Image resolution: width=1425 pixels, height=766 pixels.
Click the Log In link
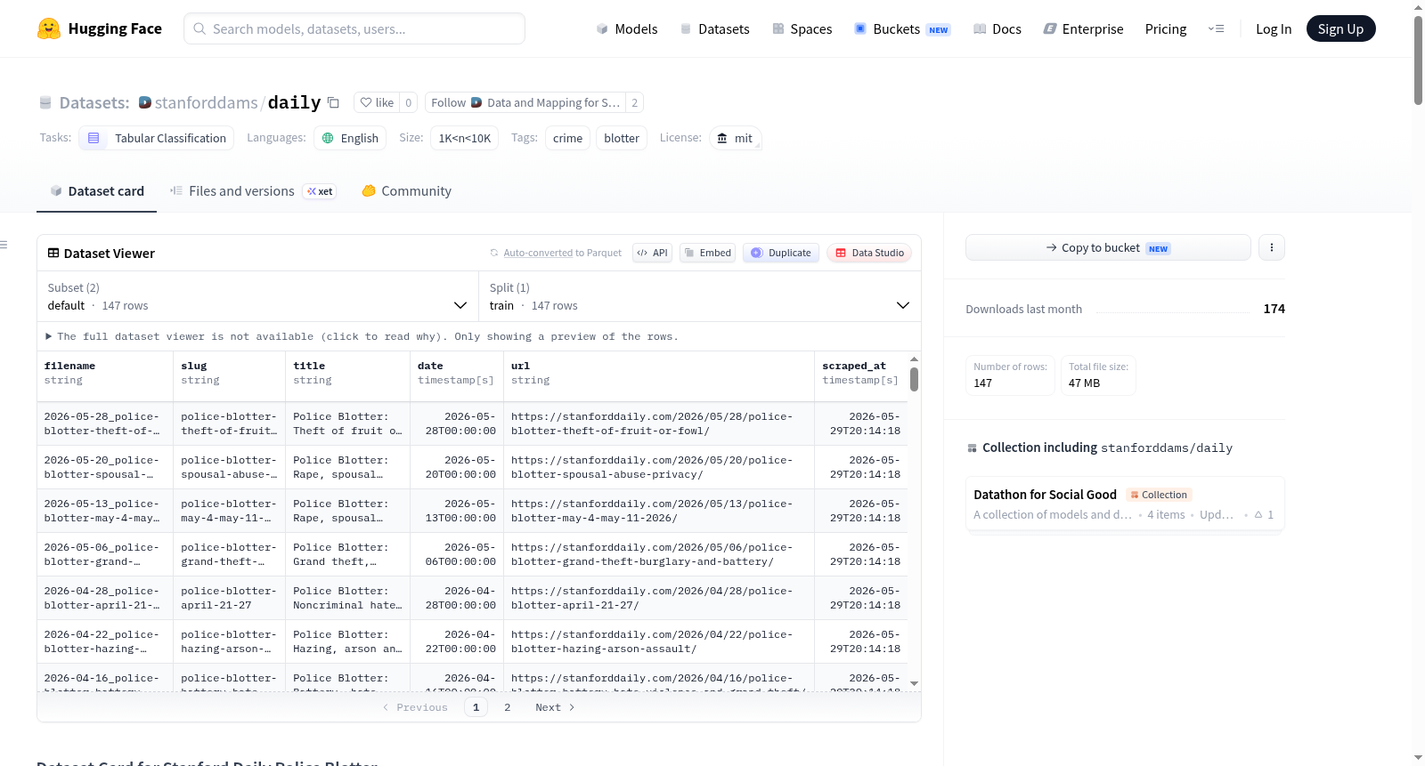click(x=1274, y=28)
